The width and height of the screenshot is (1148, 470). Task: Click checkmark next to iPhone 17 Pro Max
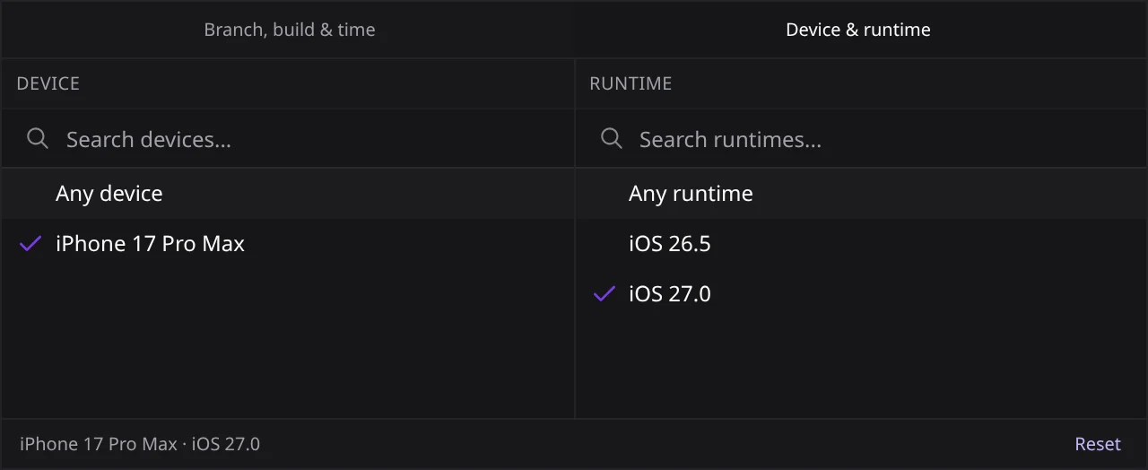(x=30, y=243)
